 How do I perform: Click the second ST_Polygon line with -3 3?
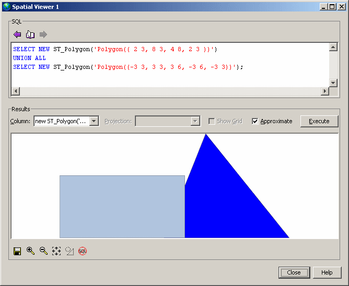coord(128,67)
